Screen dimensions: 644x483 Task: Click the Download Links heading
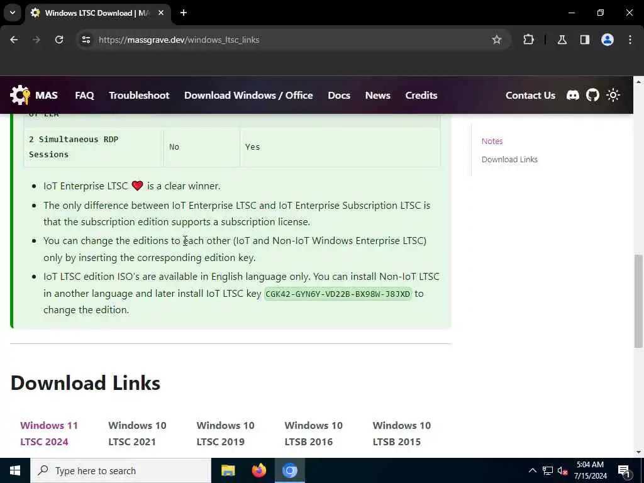(x=86, y=383)
